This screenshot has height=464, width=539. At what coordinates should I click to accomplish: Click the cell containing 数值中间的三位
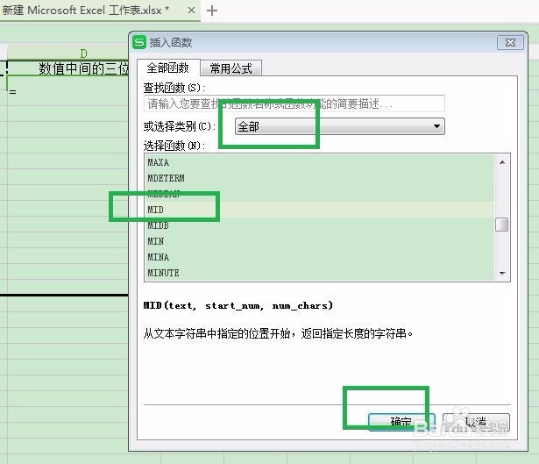(x=67, y=68)
